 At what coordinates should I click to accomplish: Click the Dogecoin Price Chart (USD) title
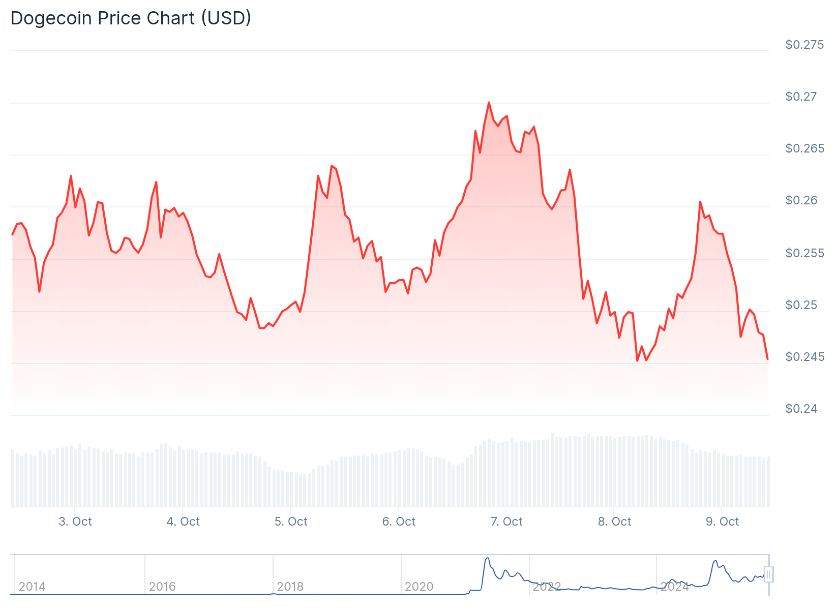tap(131, 18)
